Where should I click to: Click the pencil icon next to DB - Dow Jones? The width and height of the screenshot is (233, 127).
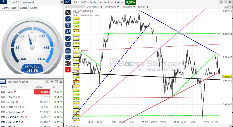(x=23, y=112)
